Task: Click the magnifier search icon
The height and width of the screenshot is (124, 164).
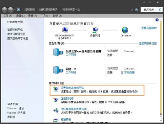Action: 160,10
